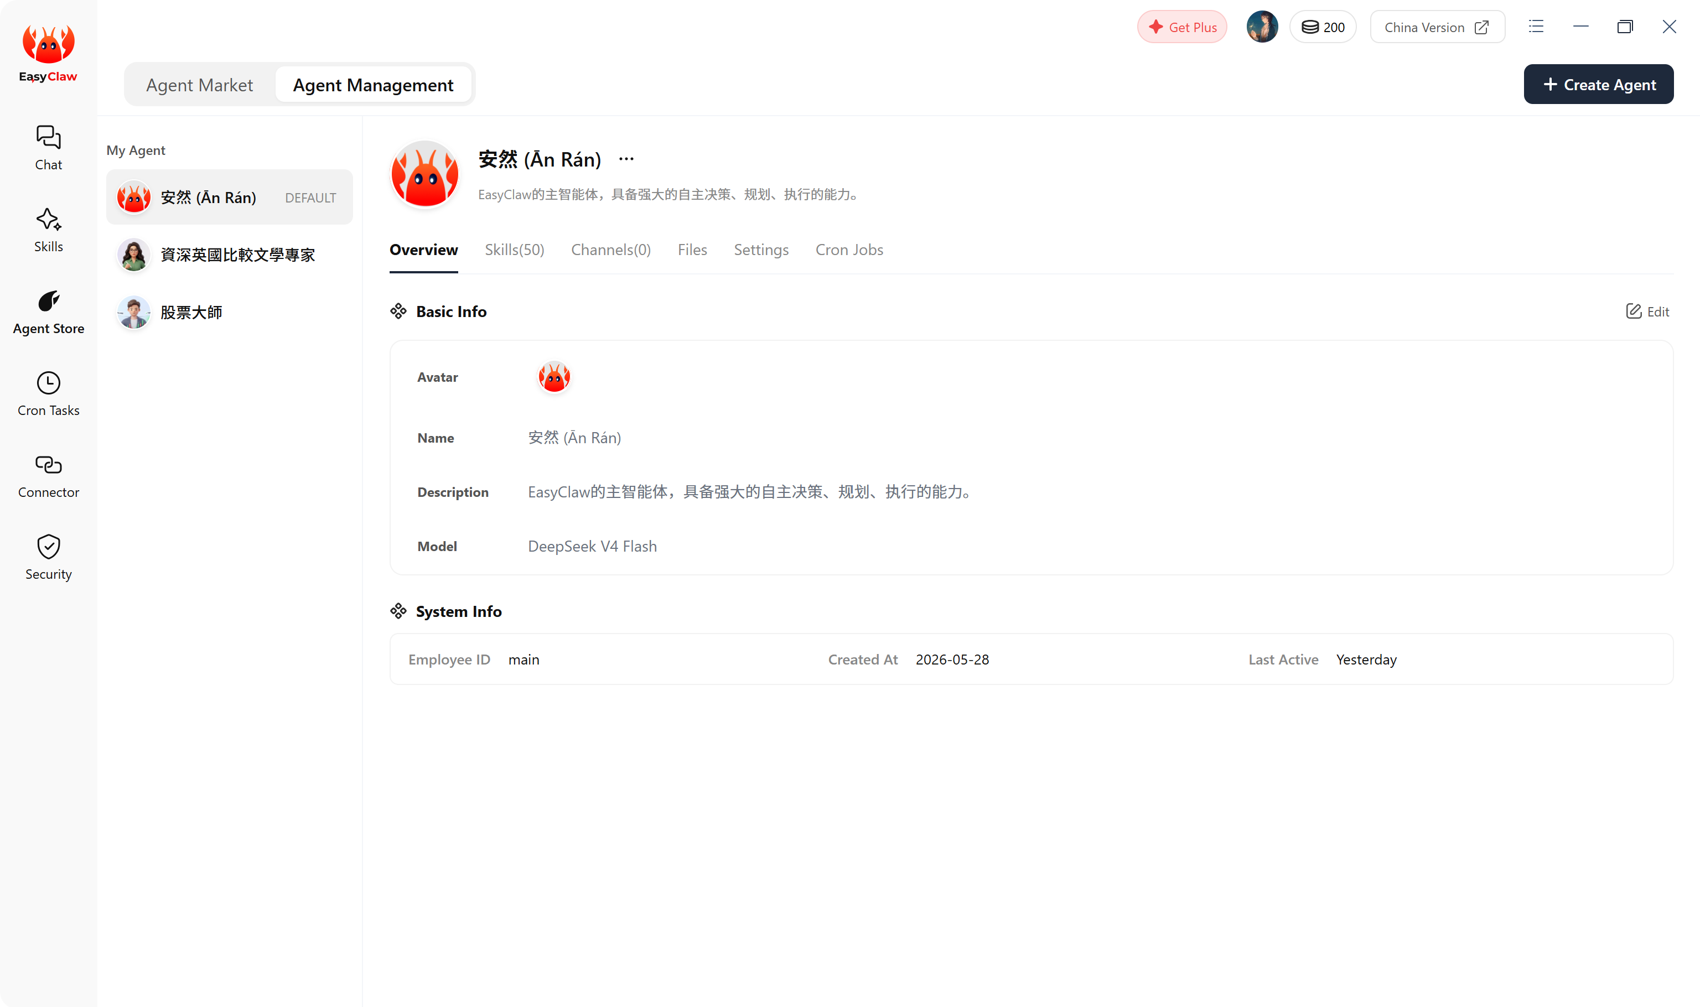
Task: Click the DeepSeek V4 Flash model value
Action: click(x=592, y=546)
